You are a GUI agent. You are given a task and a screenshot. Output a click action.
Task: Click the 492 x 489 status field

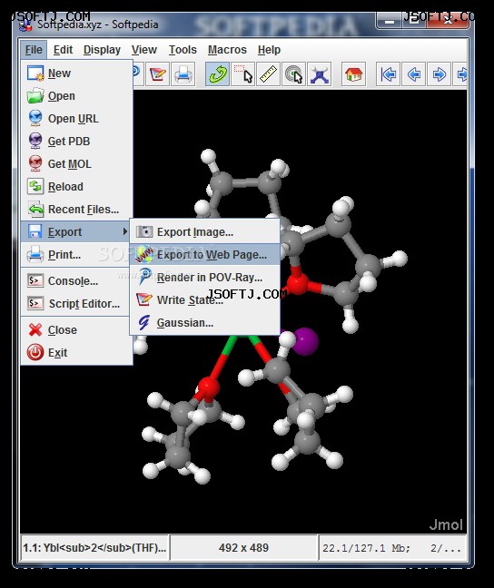(x=243, y=547)
